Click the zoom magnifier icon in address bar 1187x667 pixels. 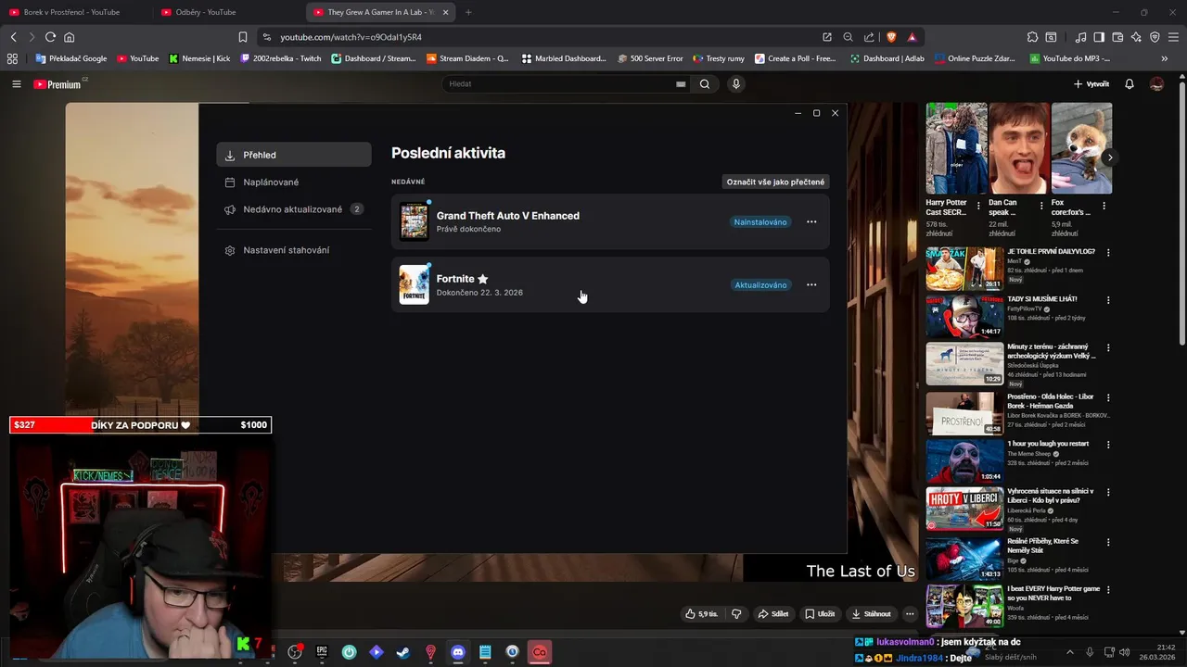click(x=848, y=37)
